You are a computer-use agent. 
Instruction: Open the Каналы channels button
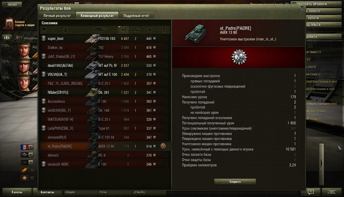tap(17, 192)
